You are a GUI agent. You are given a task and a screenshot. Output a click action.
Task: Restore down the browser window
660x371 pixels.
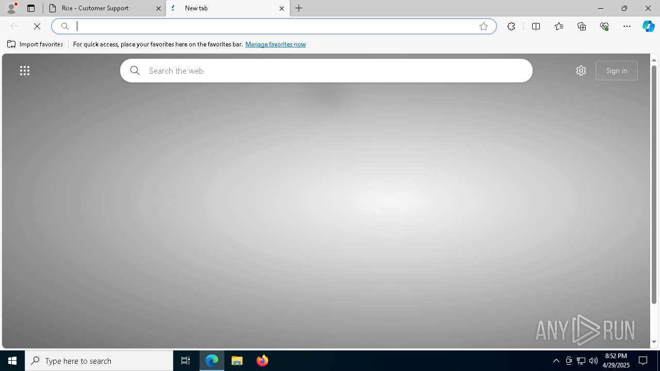pyautogui.click(x=624, y=8)
